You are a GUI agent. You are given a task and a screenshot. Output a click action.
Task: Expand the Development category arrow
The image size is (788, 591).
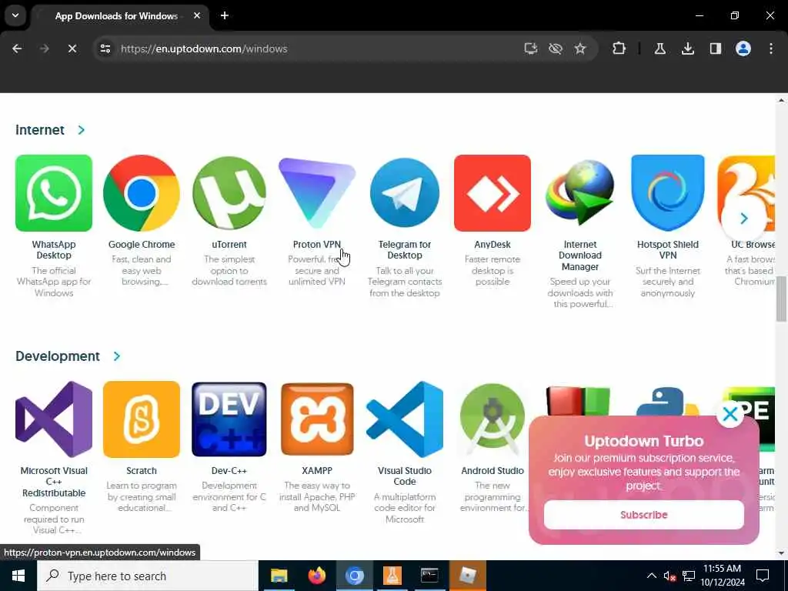(117, 356)
